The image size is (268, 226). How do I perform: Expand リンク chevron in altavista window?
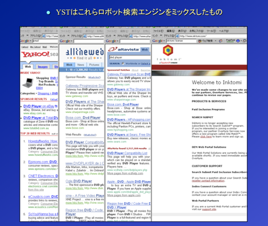[115, 36]
